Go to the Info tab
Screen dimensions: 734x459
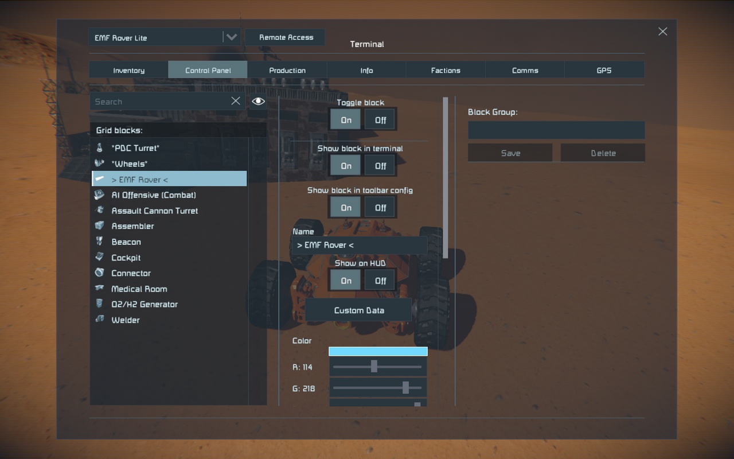[366, 70]
